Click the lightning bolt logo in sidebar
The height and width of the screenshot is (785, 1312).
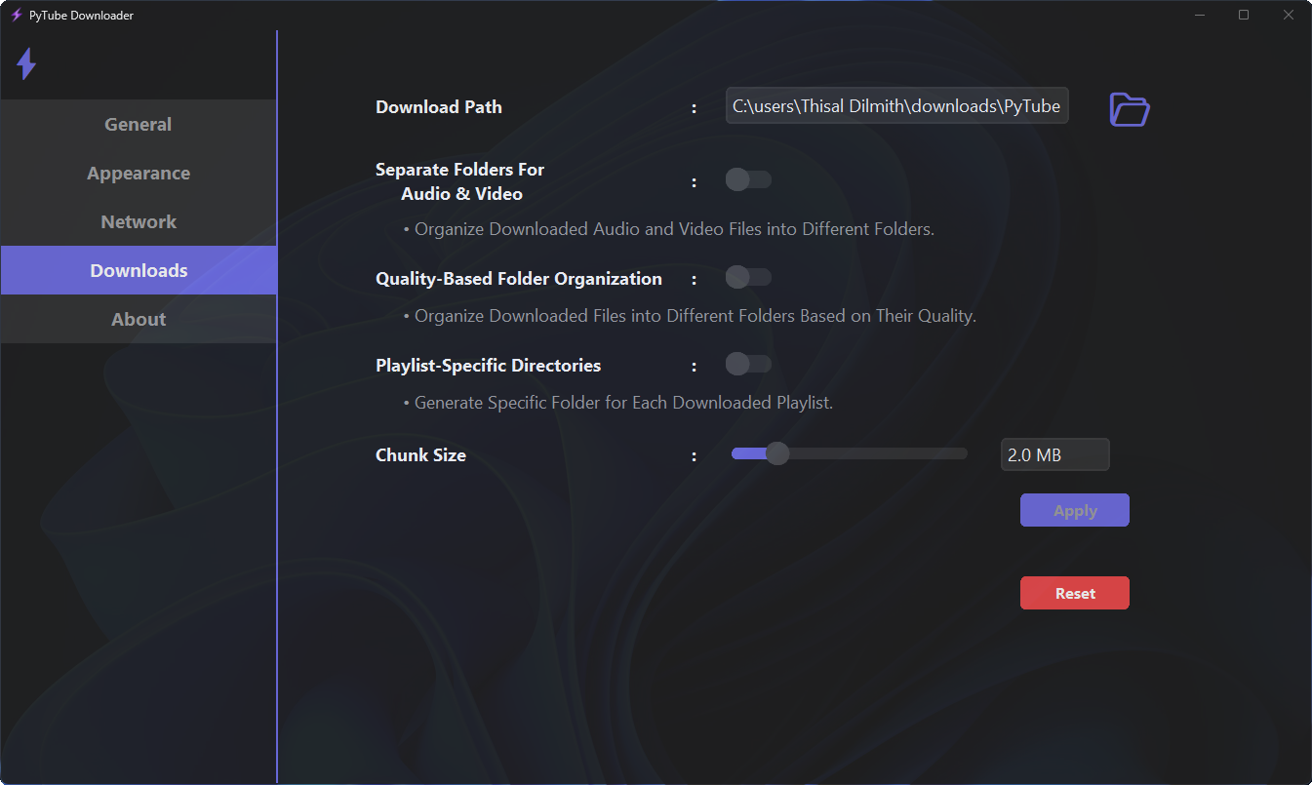pyautogui.click(x=26, y=64)
